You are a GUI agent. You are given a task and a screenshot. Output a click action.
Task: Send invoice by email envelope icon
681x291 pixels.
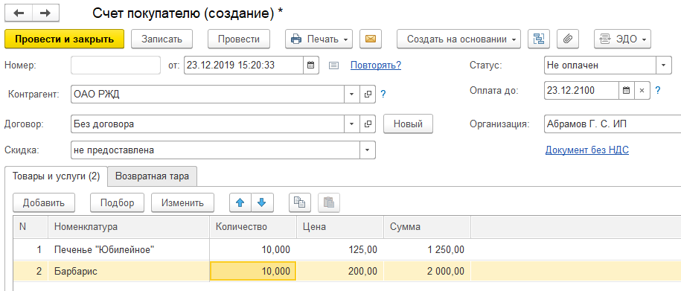click(x=371, y=39)
